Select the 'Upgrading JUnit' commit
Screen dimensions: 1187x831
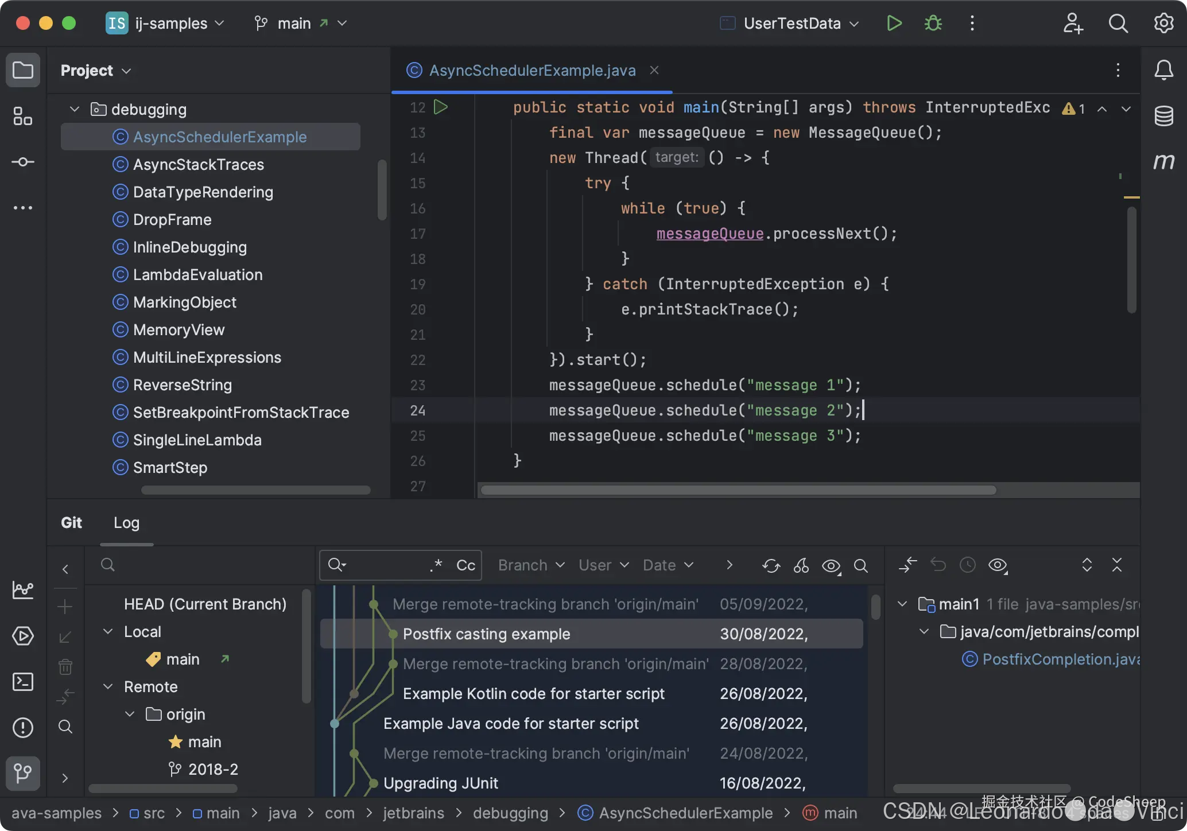click(440, 783)
